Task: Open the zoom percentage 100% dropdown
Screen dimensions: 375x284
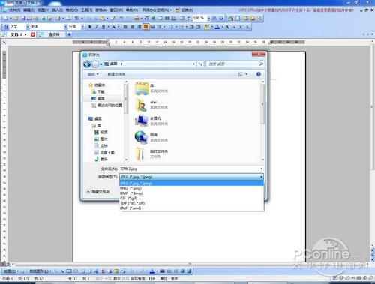Action: pos(208,19)
